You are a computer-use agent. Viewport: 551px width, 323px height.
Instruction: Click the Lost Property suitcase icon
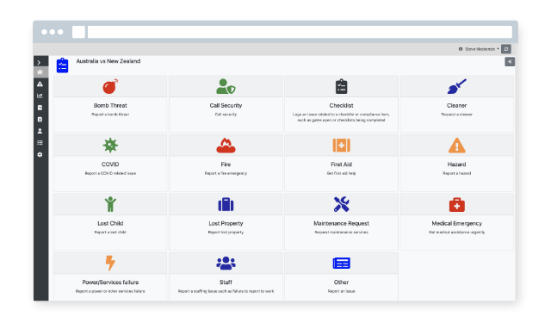click(226, 204)
